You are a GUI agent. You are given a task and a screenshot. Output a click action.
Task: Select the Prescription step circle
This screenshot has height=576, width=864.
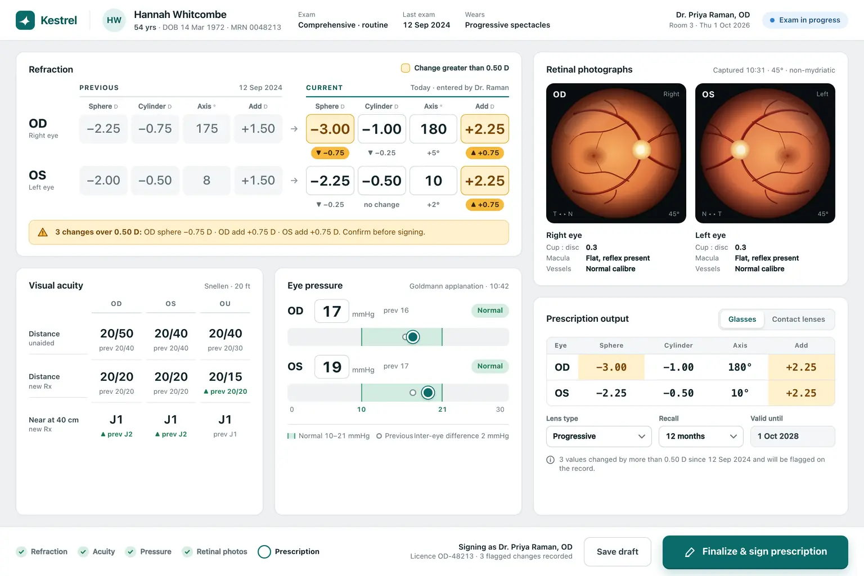pyautogui.click(x=264, y=552)
